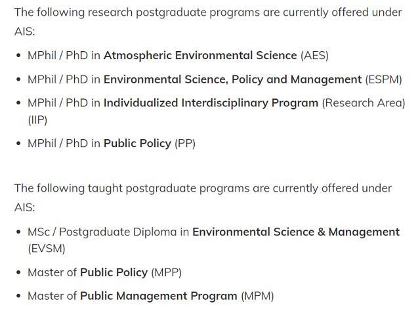Click the (EVSM) abbreviation text
The height and width of the screenshot is (313, 420).
47,249
